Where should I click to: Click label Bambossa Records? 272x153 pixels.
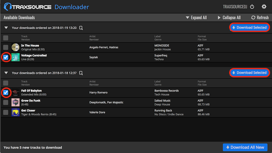[x=167, y=91]
